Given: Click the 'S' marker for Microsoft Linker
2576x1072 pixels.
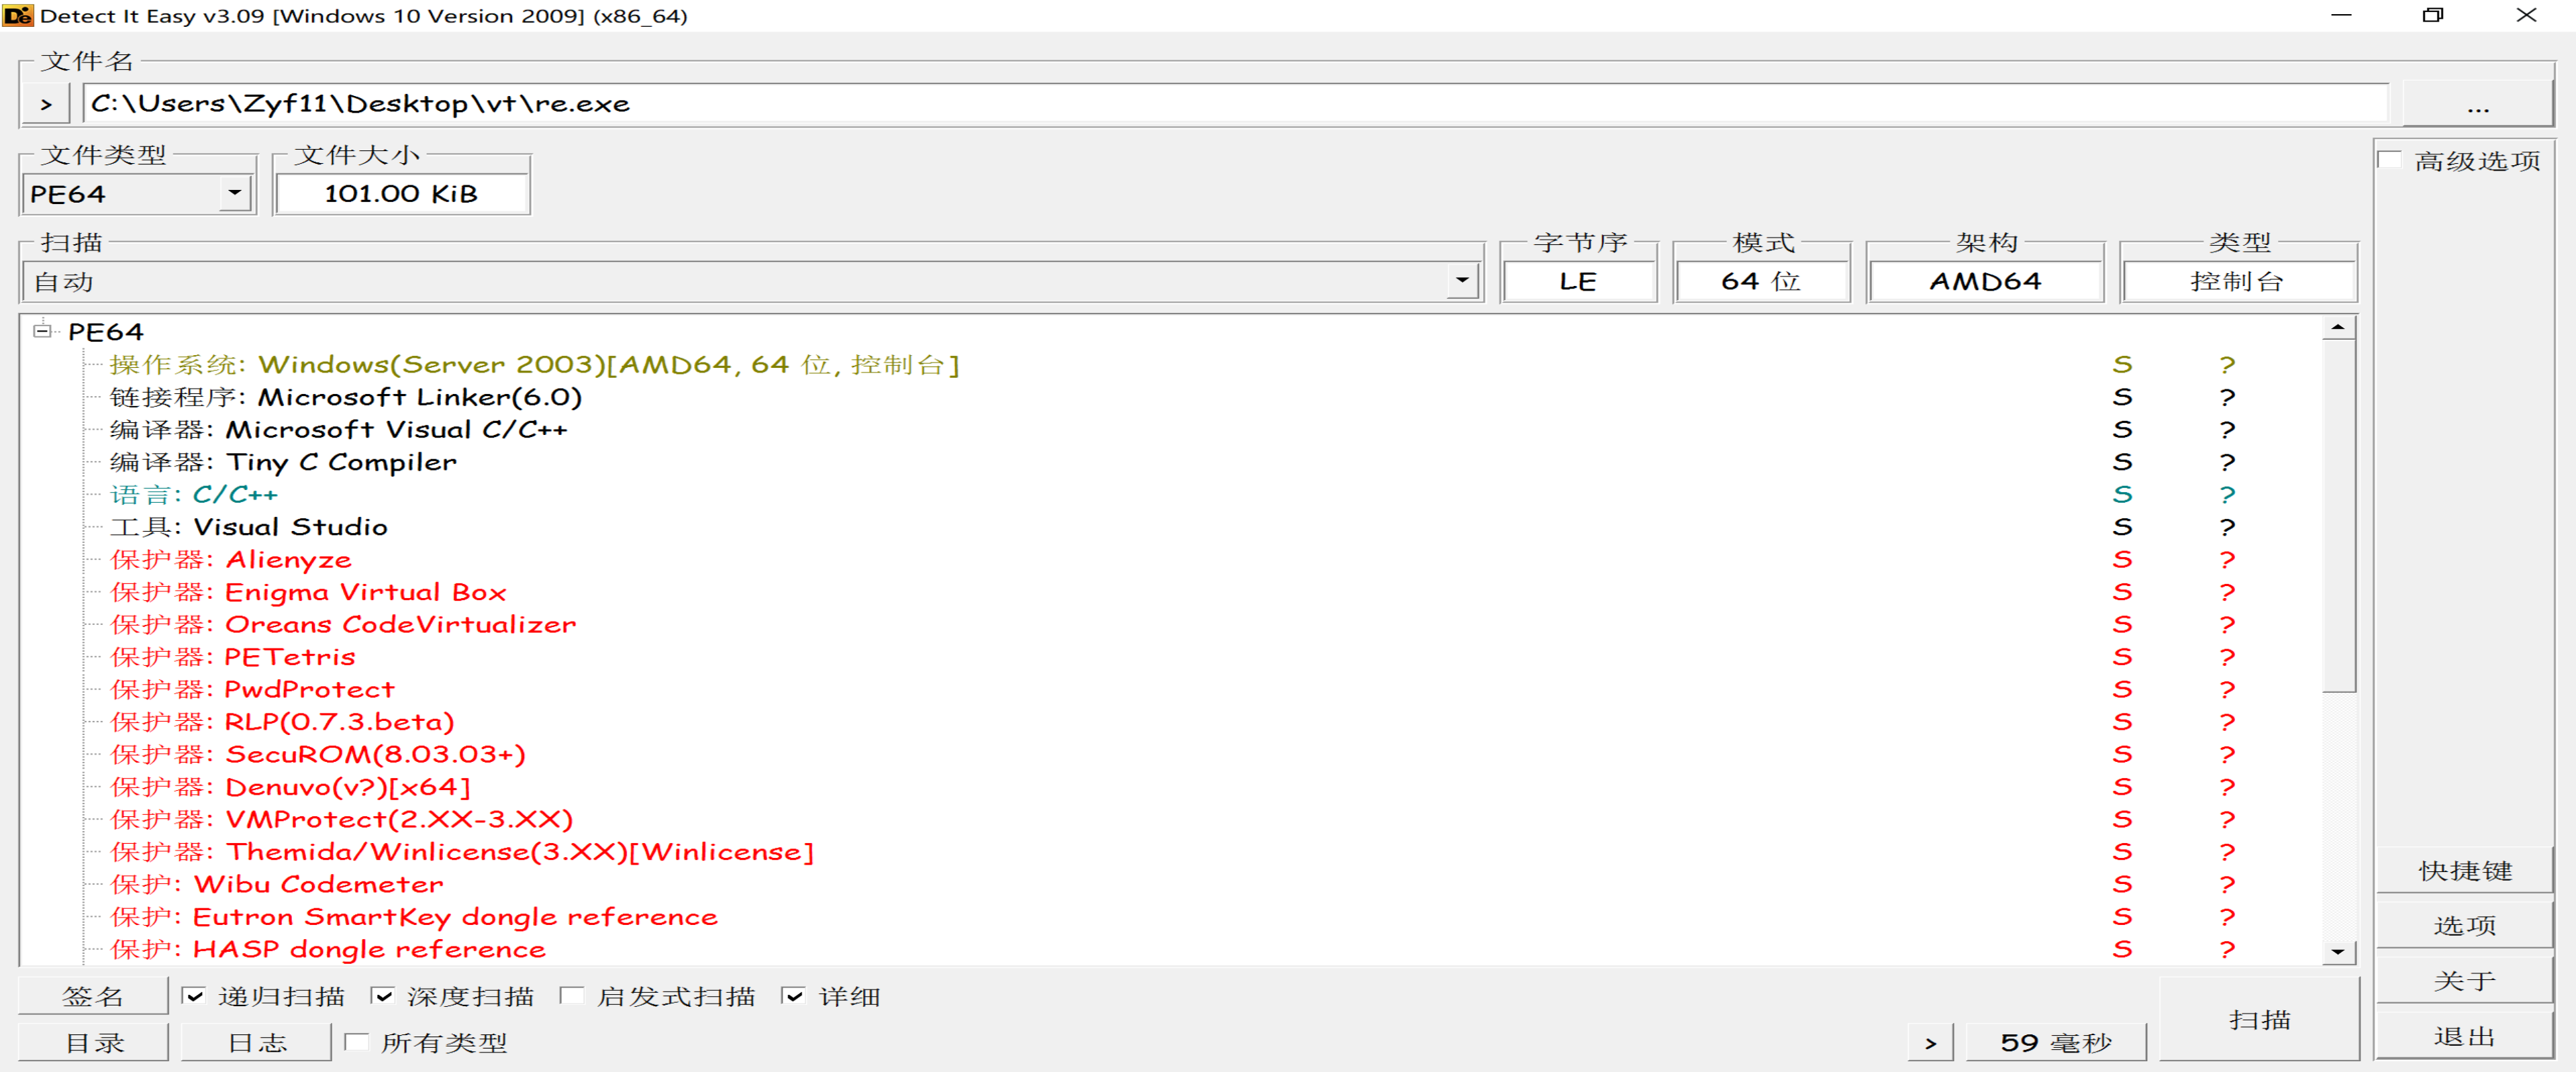Looking at the screenshot, I should (x=2122, y=397).
